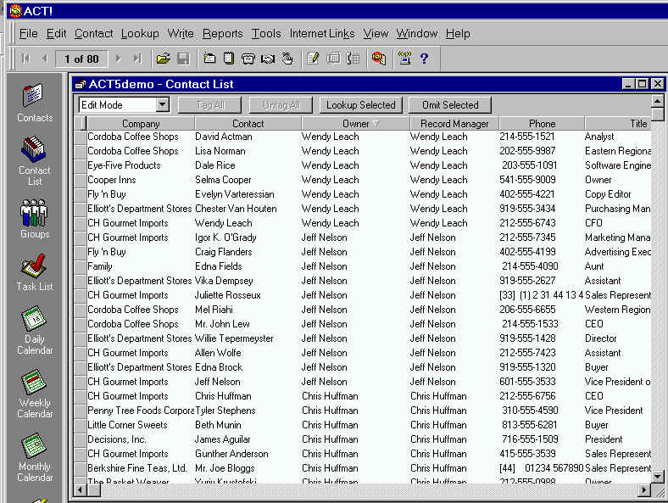Click the title cell 'Copy Editor'
This screenshot has height=503, width=668.
pyautogui.click(x=608, y=194)
